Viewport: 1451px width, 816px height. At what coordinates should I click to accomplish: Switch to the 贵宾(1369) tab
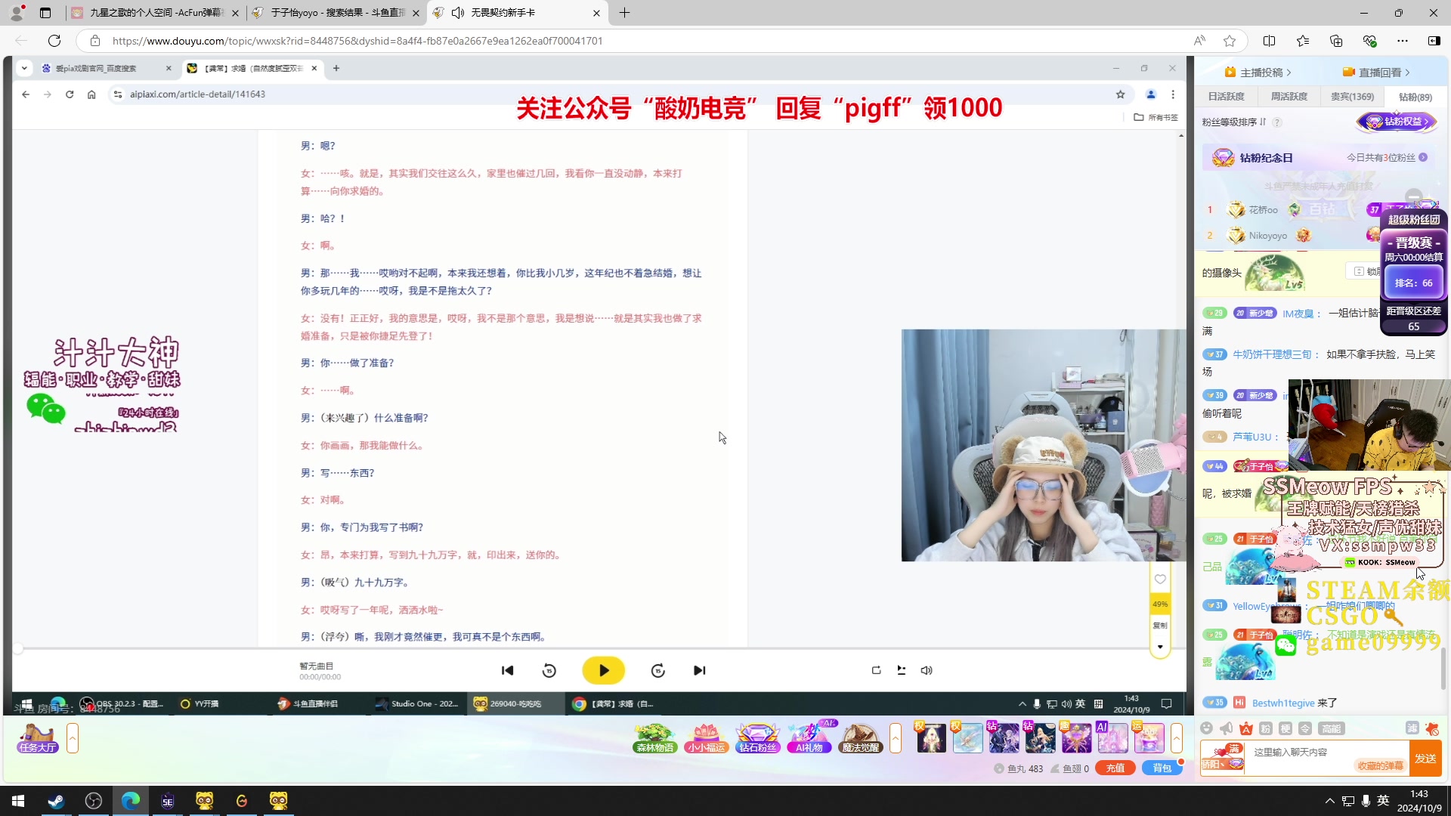pos(1352,97)
